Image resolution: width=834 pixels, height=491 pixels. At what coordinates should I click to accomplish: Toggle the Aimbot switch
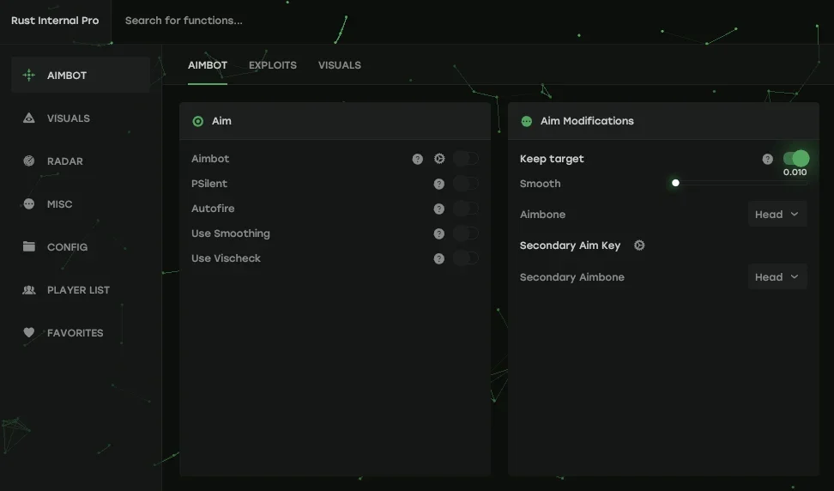(x=466, y=159)
